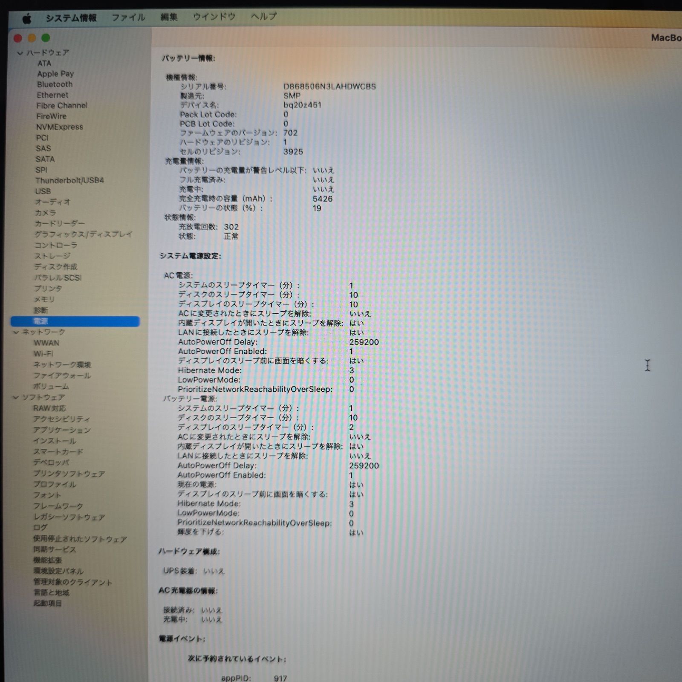This screenshot has height=682, width=682.
Task: Click the green zoom window button
Action: pyautogui.click(x=46, y=38)
